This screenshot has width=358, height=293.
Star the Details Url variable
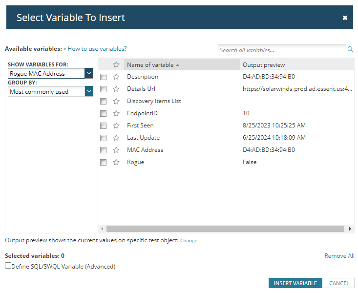pos(116,89)
